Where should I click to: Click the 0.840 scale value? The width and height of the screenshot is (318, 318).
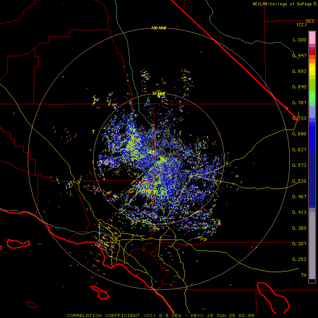pos(299,87)
